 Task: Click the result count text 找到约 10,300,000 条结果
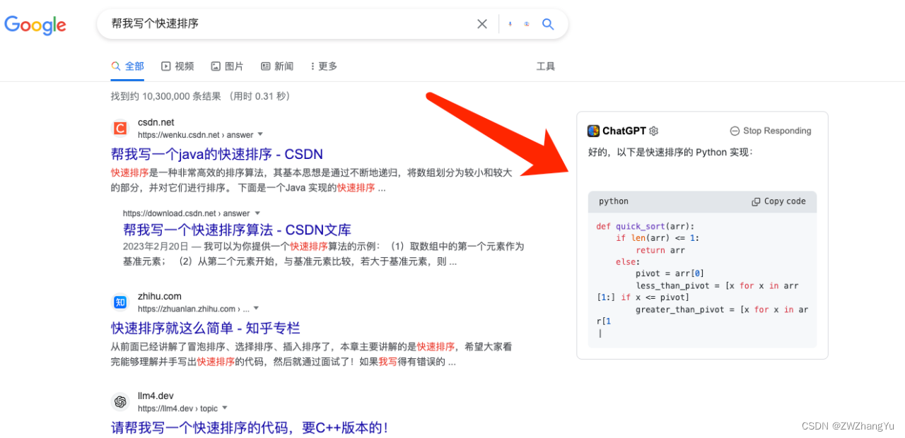click(166, 96)
